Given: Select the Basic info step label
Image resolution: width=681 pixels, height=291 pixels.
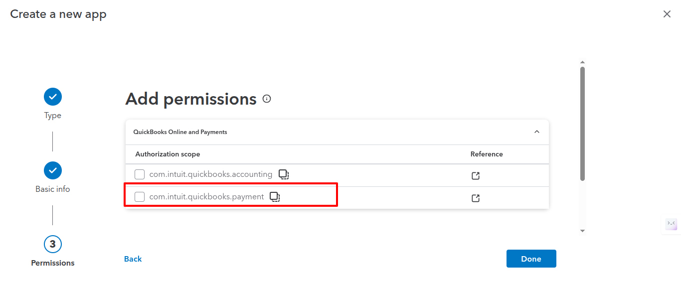Looking at the screenshot, I should (x=53, y=189).
